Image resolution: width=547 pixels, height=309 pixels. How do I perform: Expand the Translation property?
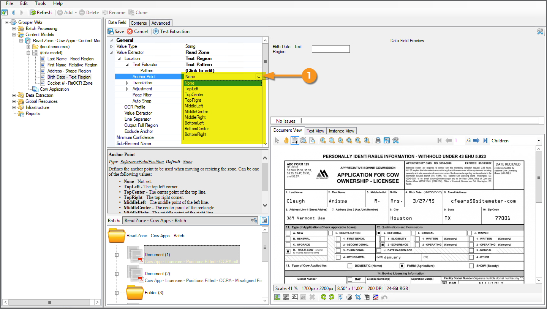(128, 83)
